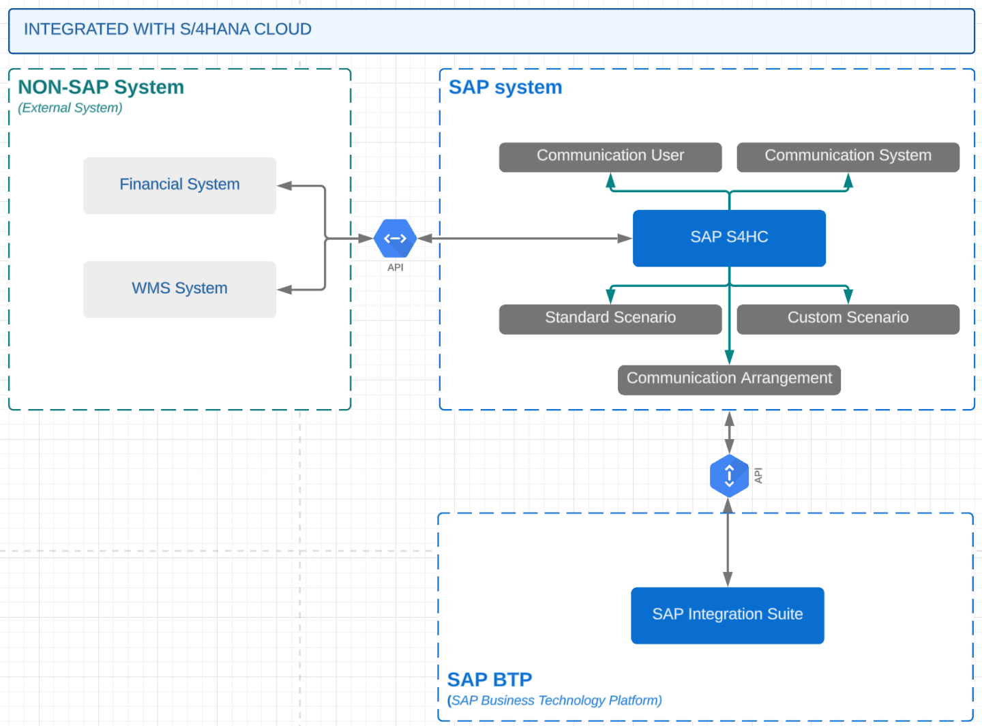The width and height of the screenshot is (982, 726).
Task: Click the Communication System shape
Action: (848, 157)
